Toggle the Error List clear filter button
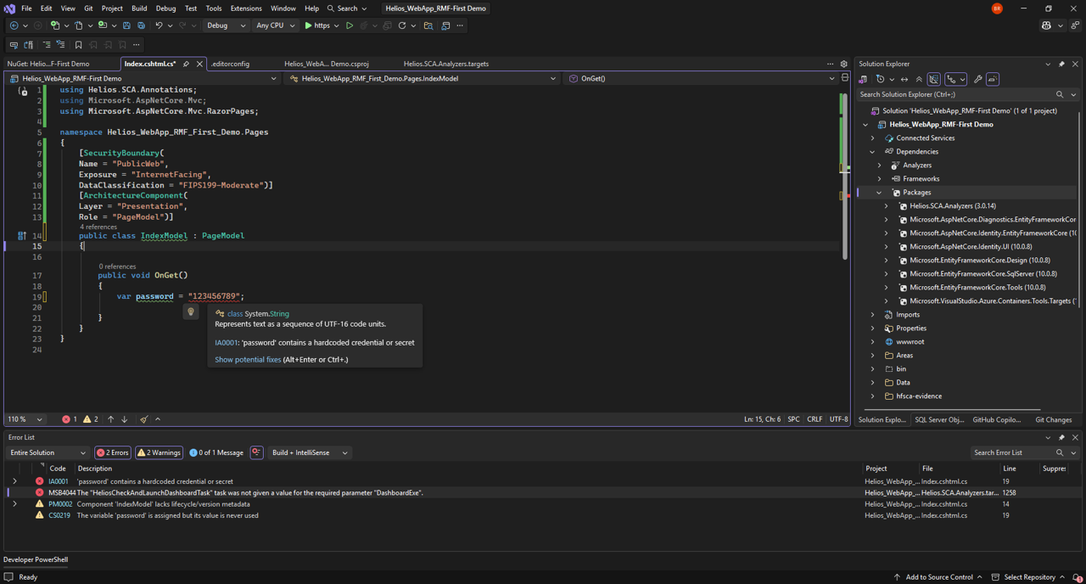 pyautogui.click(x=256, y=452)
